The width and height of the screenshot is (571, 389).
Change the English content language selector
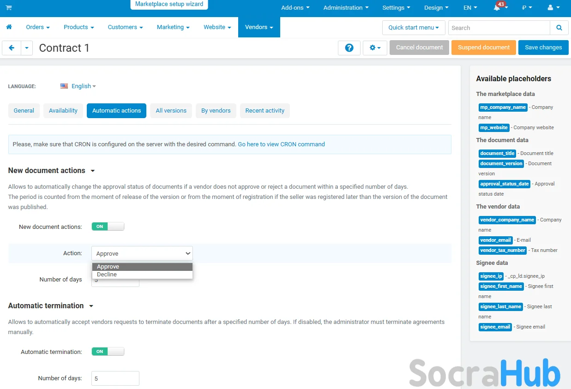(x=84, y=86)
